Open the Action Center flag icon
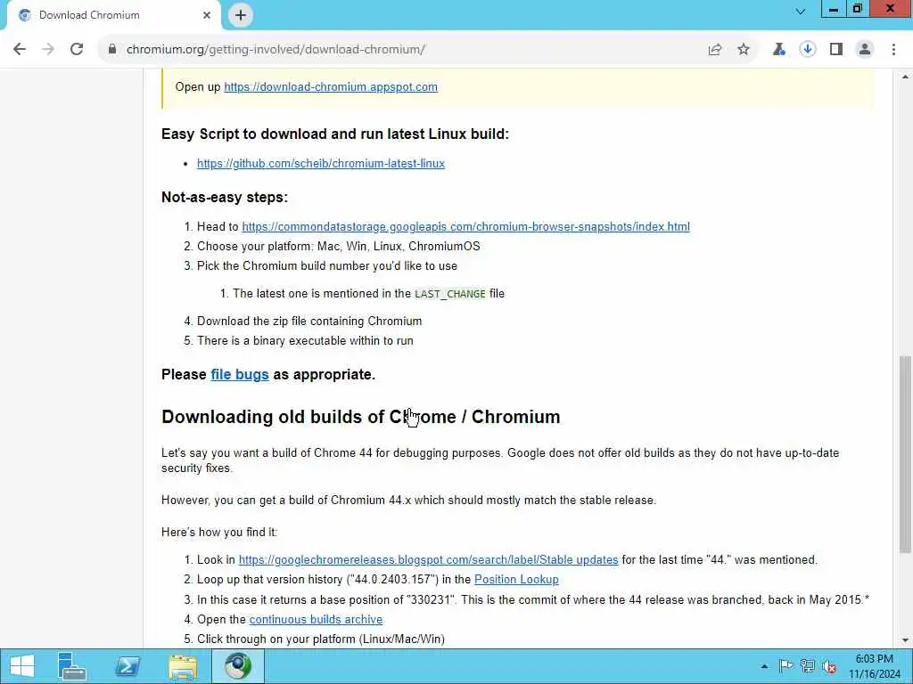Image resolution: width=913 pixels, height=684 pixels. click(786, 666)
